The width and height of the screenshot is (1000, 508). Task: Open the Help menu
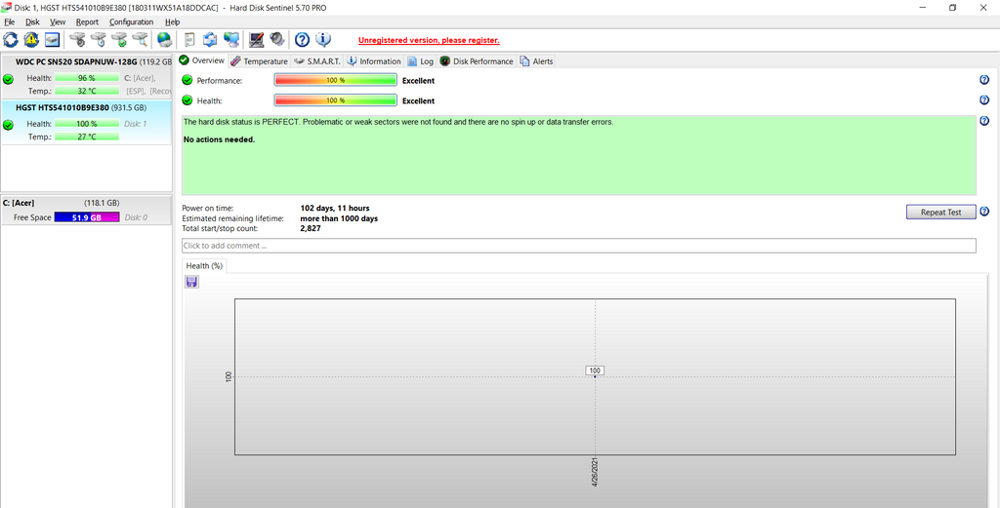pos(172,21)
